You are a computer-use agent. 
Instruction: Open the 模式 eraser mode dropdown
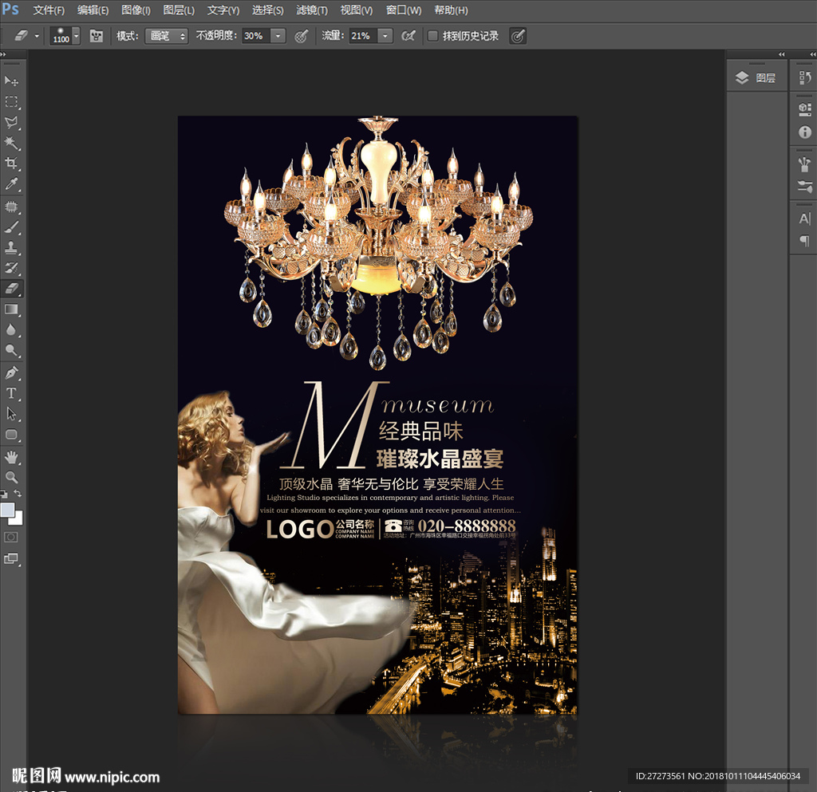(166, 36)
